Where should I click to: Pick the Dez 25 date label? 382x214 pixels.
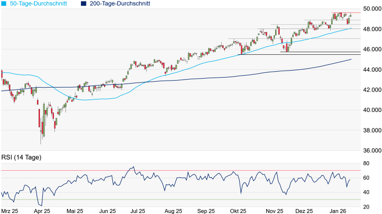pyautogui.click(x=303, y=211)
